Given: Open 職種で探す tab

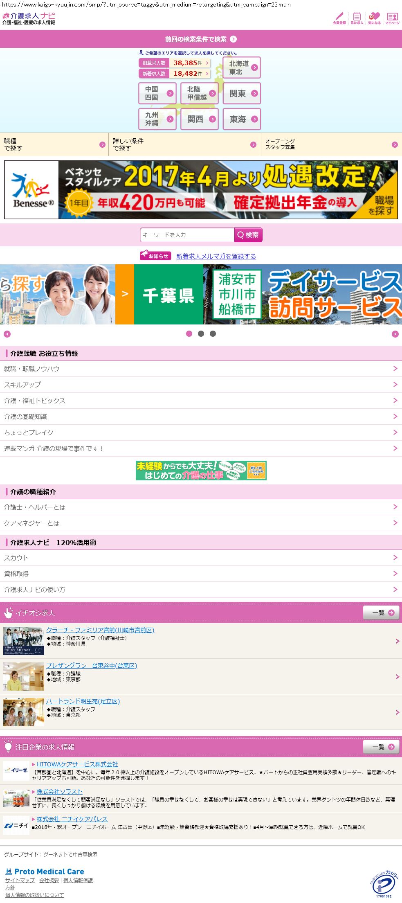Looking at the screenshot, I should [54, 144].
